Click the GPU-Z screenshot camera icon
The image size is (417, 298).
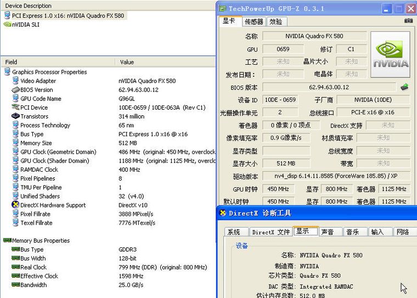pos(408,21)
